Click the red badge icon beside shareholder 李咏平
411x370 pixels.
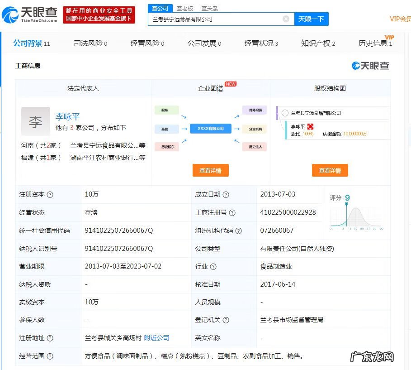click(x=311, y=127)
